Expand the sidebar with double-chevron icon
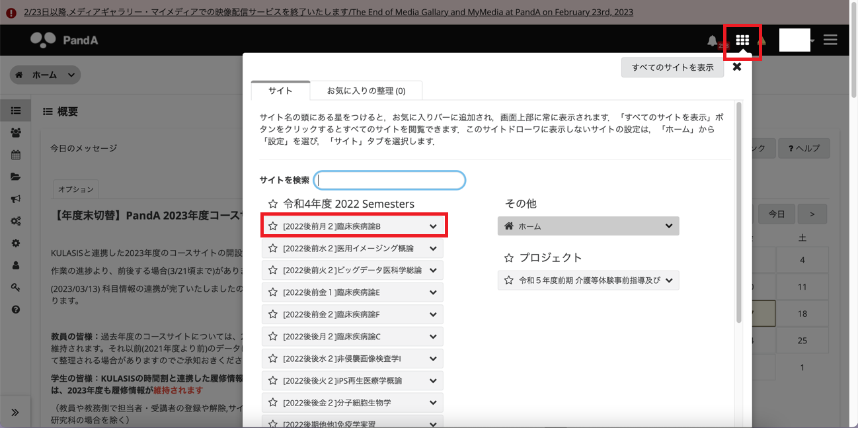Image resolution: width=858 pixels, height=428 pixels. (15, 413)
